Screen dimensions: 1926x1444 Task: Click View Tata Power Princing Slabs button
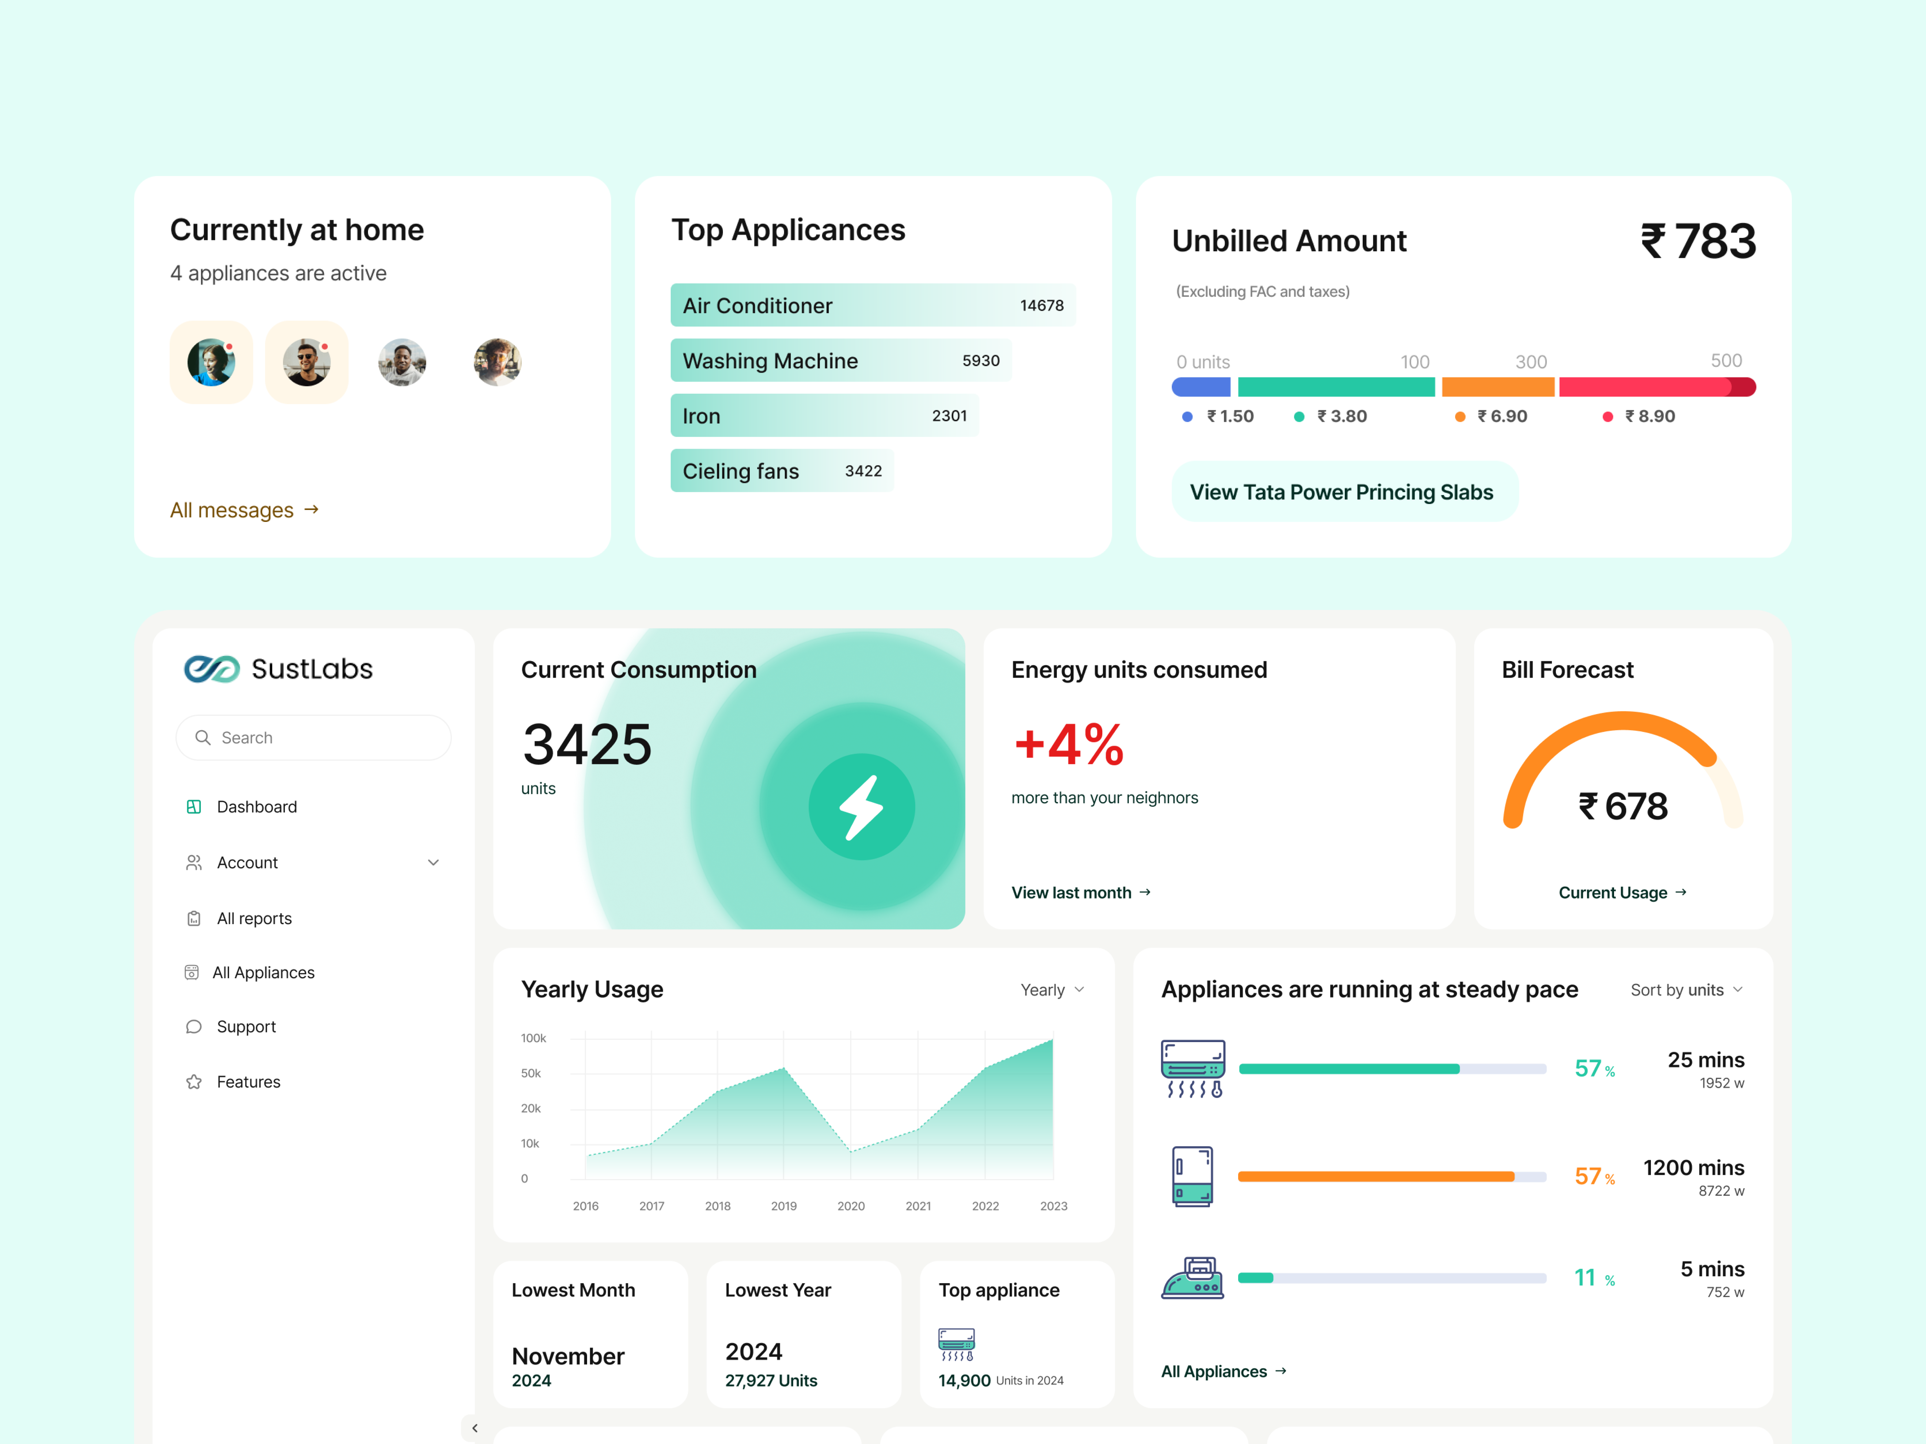[1344, 492]
